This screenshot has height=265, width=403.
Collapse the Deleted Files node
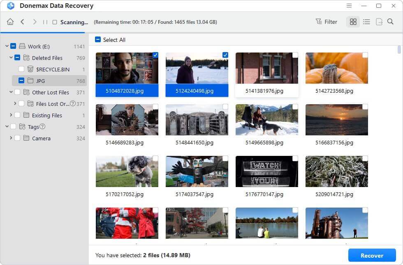click(x=11, y=58)
